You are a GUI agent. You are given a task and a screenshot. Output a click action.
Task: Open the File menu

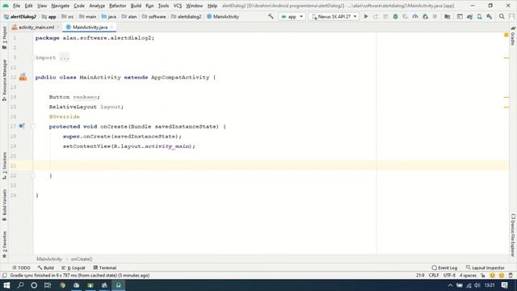coord(16,6)
